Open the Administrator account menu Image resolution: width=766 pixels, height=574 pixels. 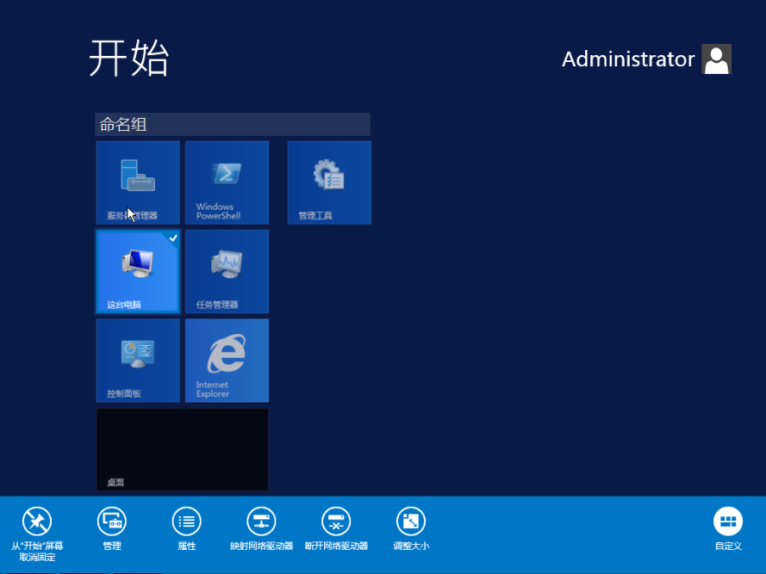pos(646,59)
